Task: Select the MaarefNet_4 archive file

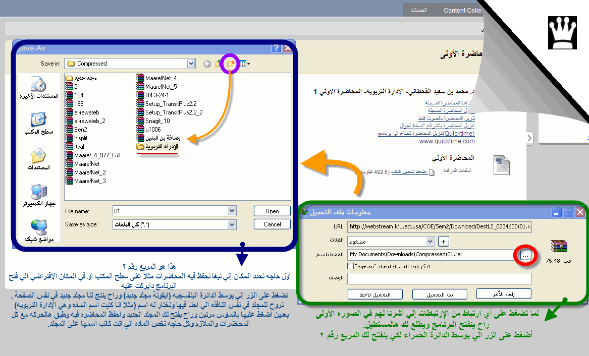Action: [x=156, y=78]
